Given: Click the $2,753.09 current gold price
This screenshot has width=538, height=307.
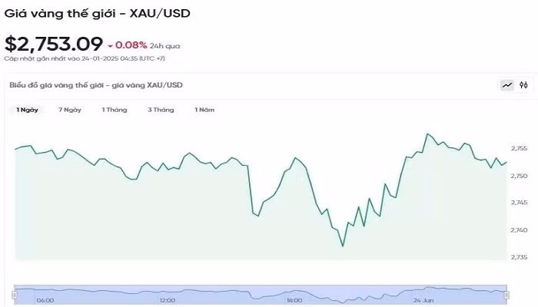Looking at the screenshot, I should coord(53,44).
